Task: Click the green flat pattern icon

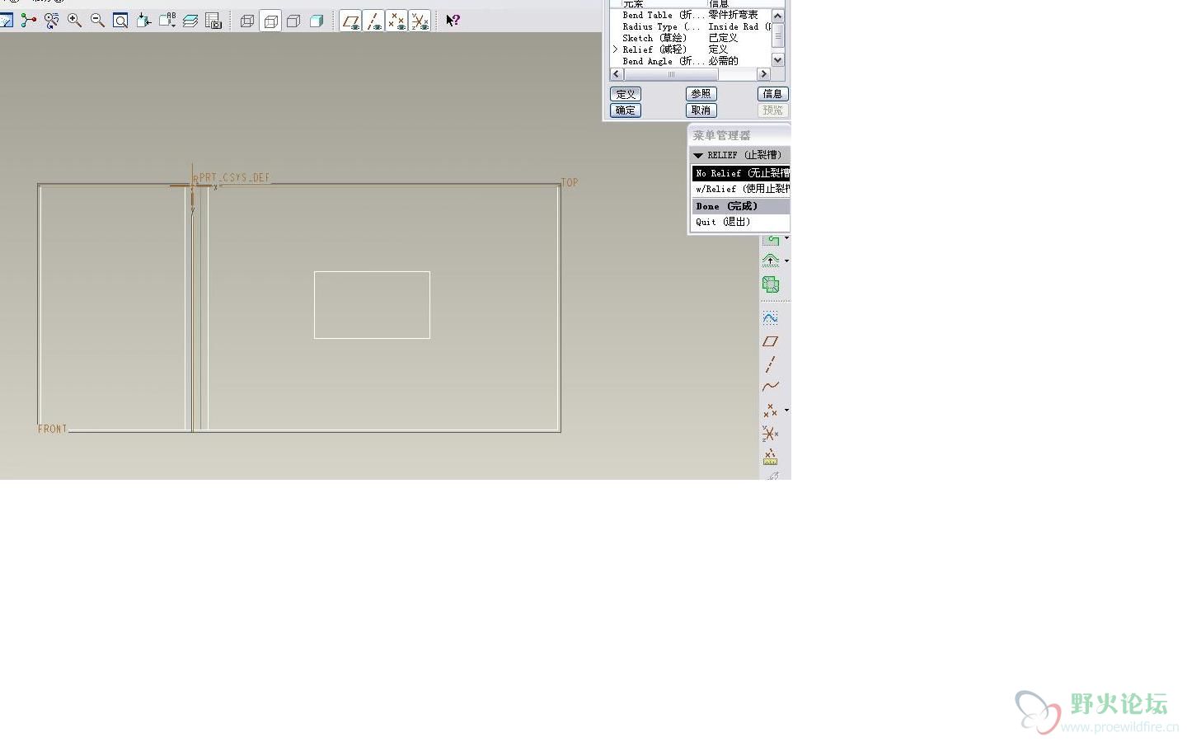Action: 771,284
